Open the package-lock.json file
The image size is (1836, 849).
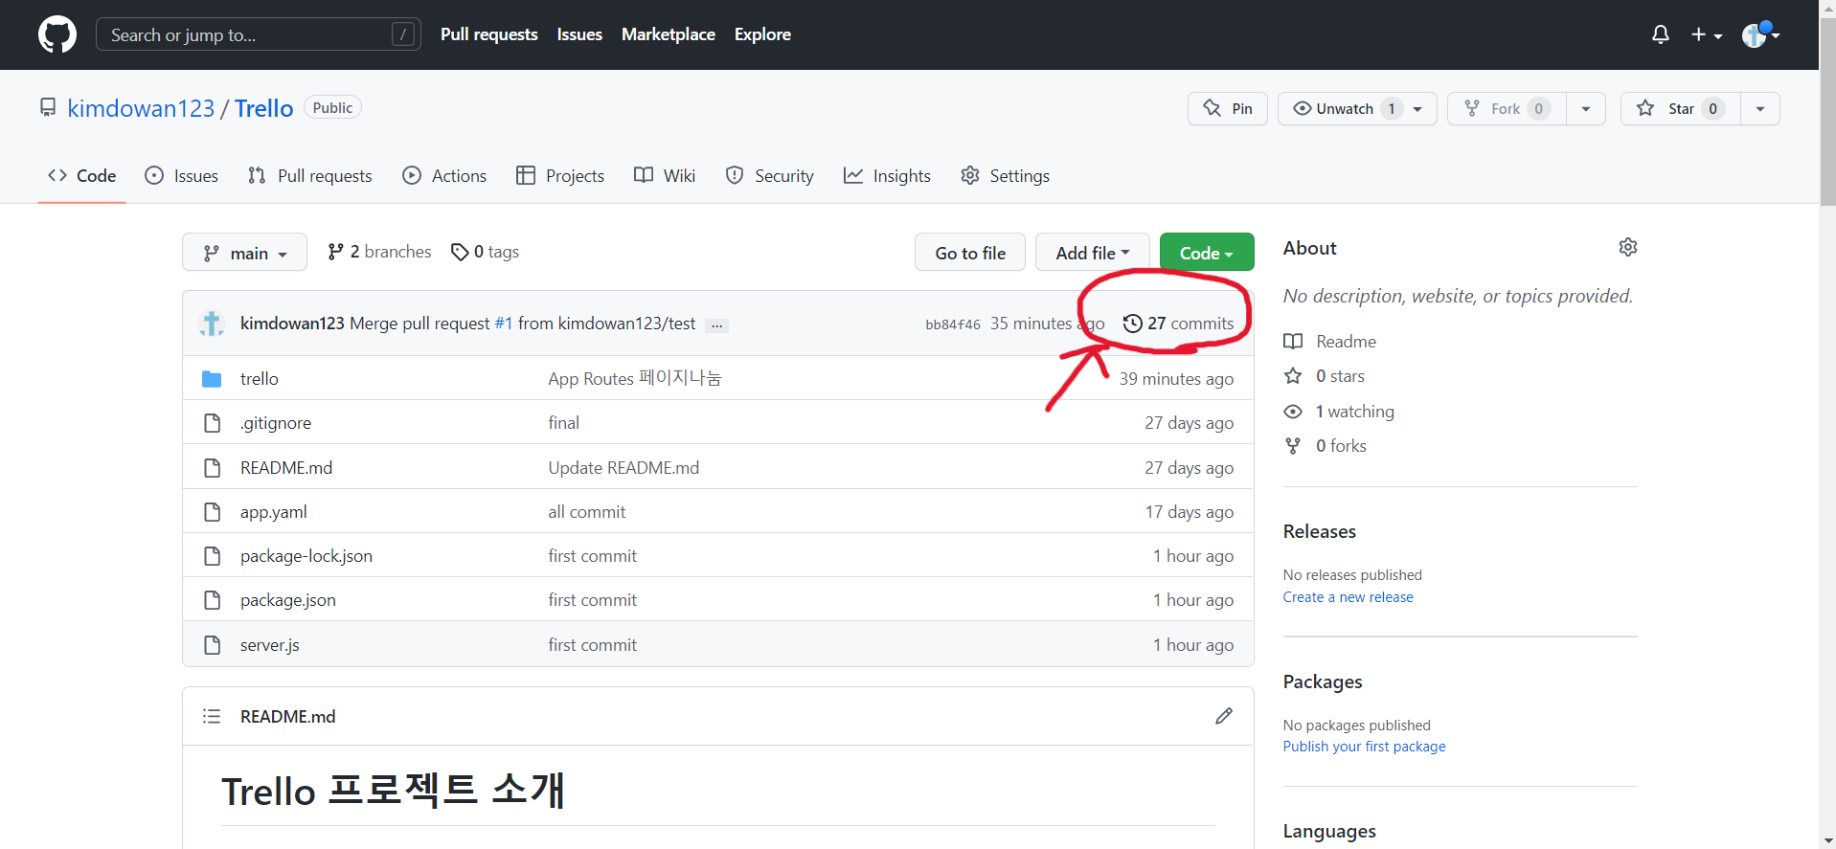306,556
